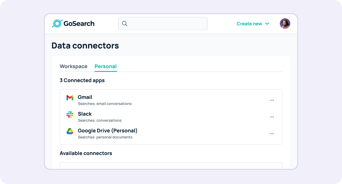Click the Google Drive (Personal) title
This screenshot has height=184, width=342.
tap(107, 130)
